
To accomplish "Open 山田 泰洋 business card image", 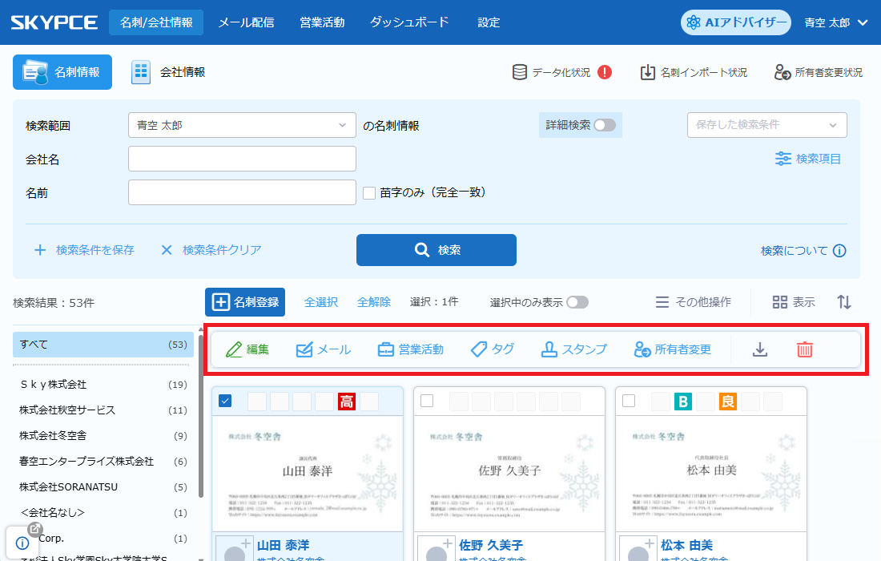I will (x=308, y=474).
